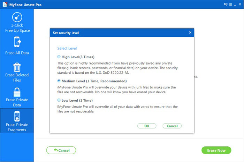Select Erase Private Fragments sidebar icon

point(17,116)
